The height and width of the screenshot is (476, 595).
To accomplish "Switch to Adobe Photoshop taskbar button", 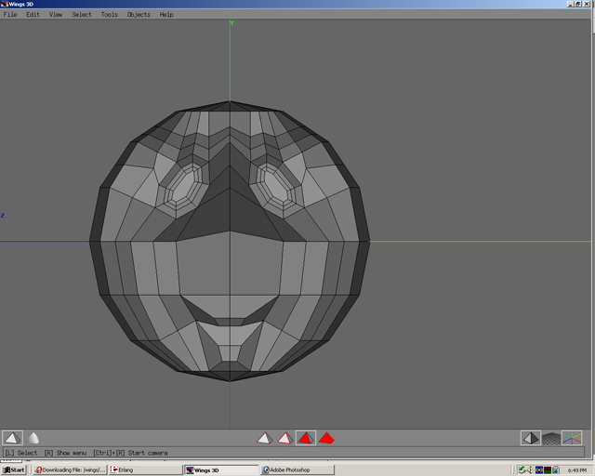I will coord(297,469).
